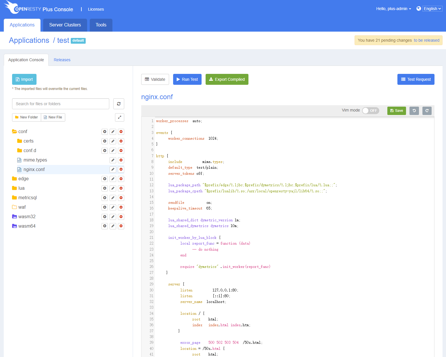Expand the metricsql folder

coord(14,197)
